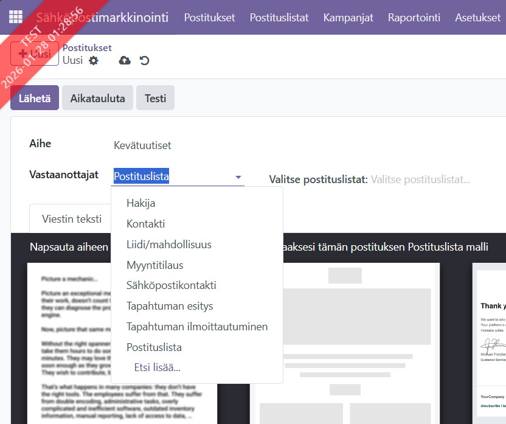Click Etsi lisää... link in dropdown
This screenshot has width=506, height=424.
157,367
